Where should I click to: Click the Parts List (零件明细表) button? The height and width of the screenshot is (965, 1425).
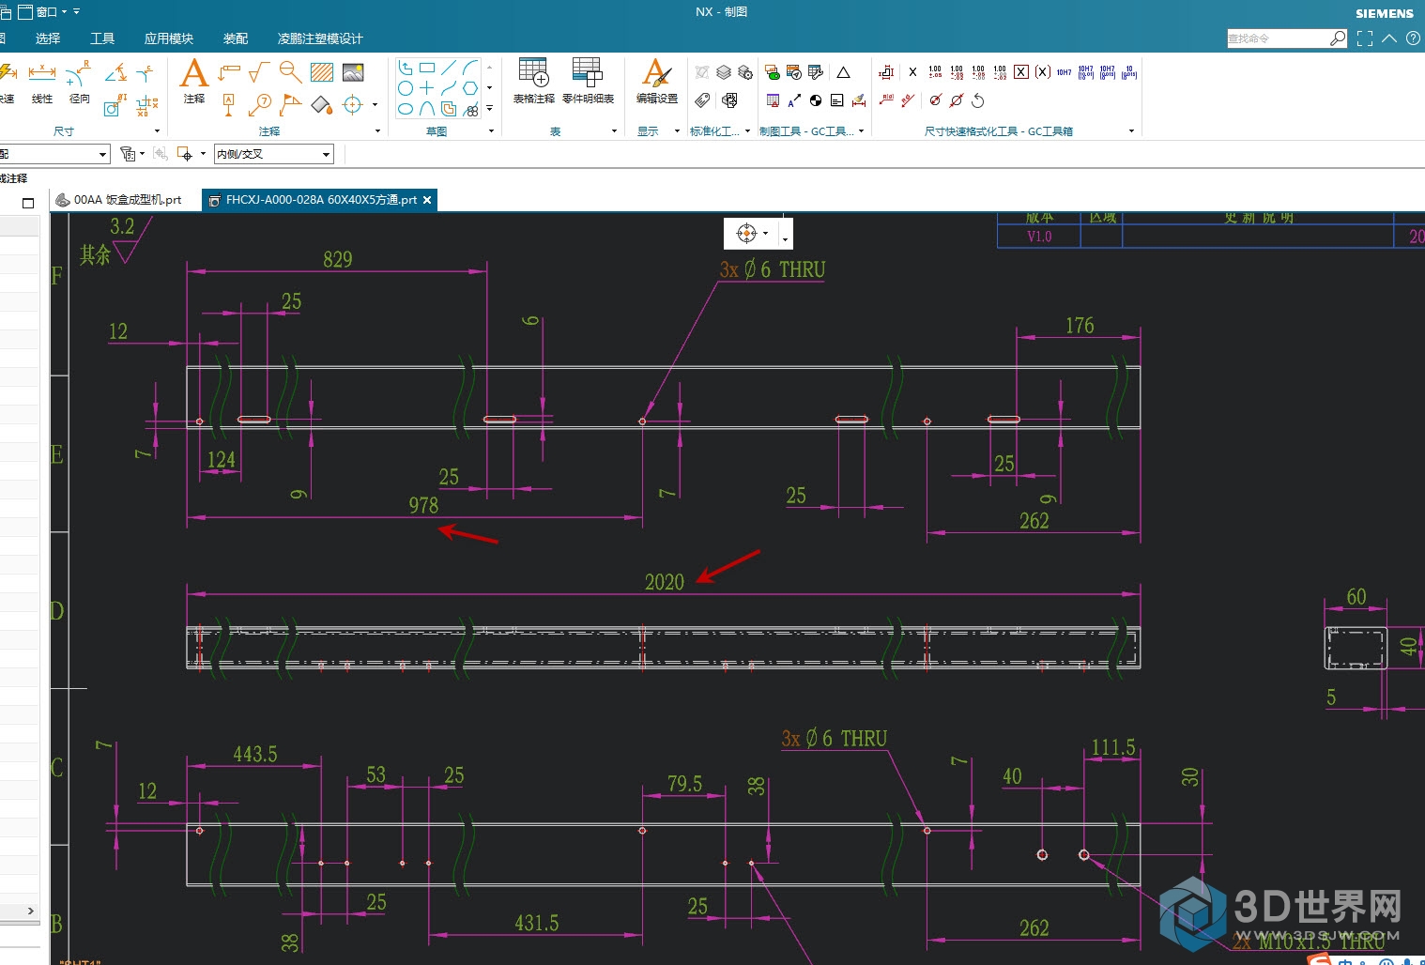coord(588,81)
